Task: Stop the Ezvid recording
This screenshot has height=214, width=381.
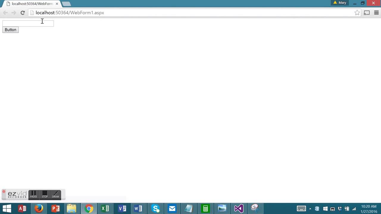Action: pos(45,195)
